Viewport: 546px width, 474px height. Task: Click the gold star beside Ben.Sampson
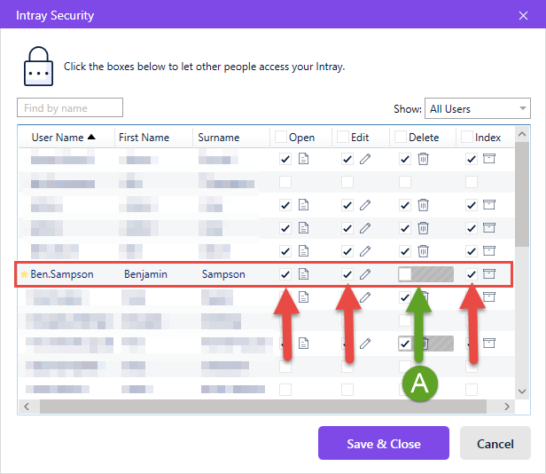point(24,274)
